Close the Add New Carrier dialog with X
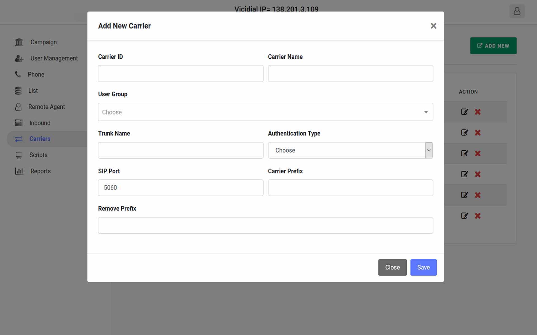 click(433, 26)
